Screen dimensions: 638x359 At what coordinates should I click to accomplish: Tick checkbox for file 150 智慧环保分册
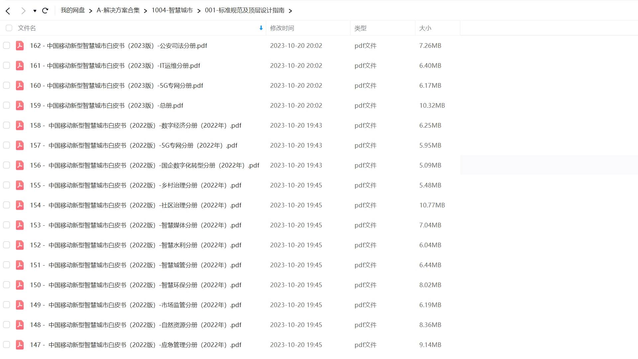tap(6, 285)
